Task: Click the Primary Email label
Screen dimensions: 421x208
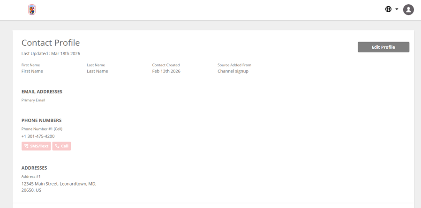Action: click(33, 100)
